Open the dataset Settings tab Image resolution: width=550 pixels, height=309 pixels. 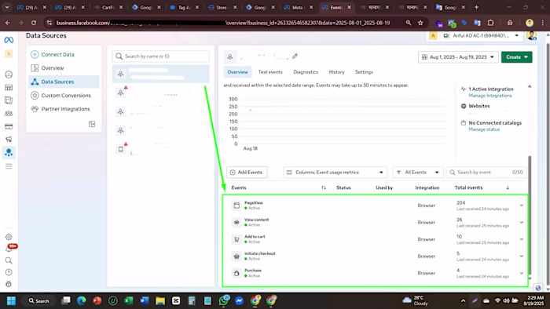coord(364,71)
